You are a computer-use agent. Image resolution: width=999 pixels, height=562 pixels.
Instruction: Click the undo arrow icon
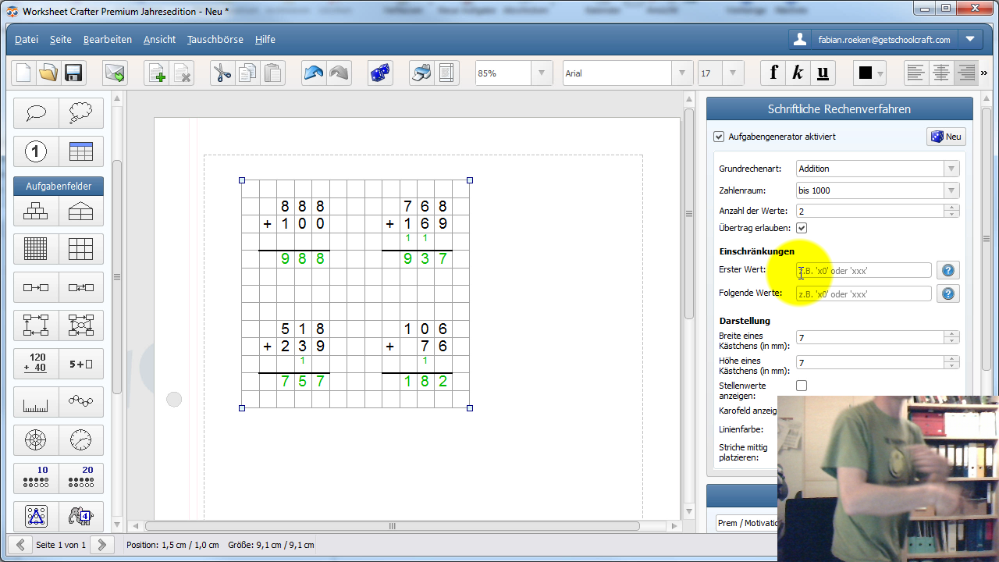(315, 73)
